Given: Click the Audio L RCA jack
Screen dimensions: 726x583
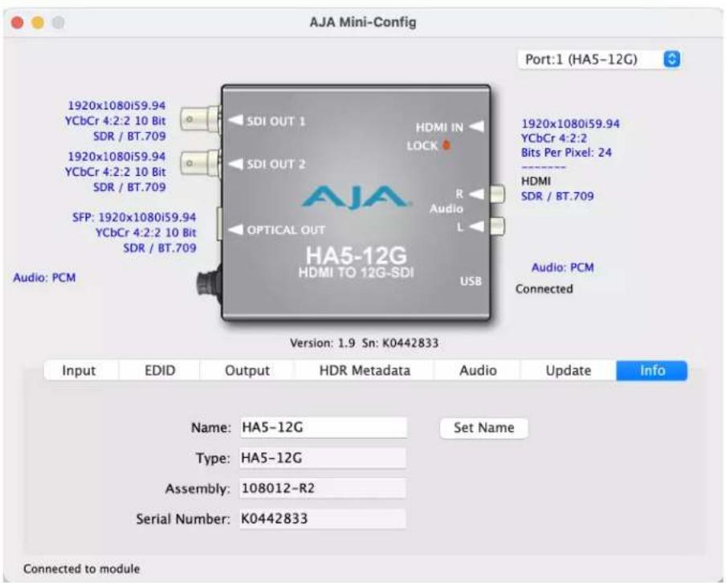Looking at the screenshot, I should (497, 226).
